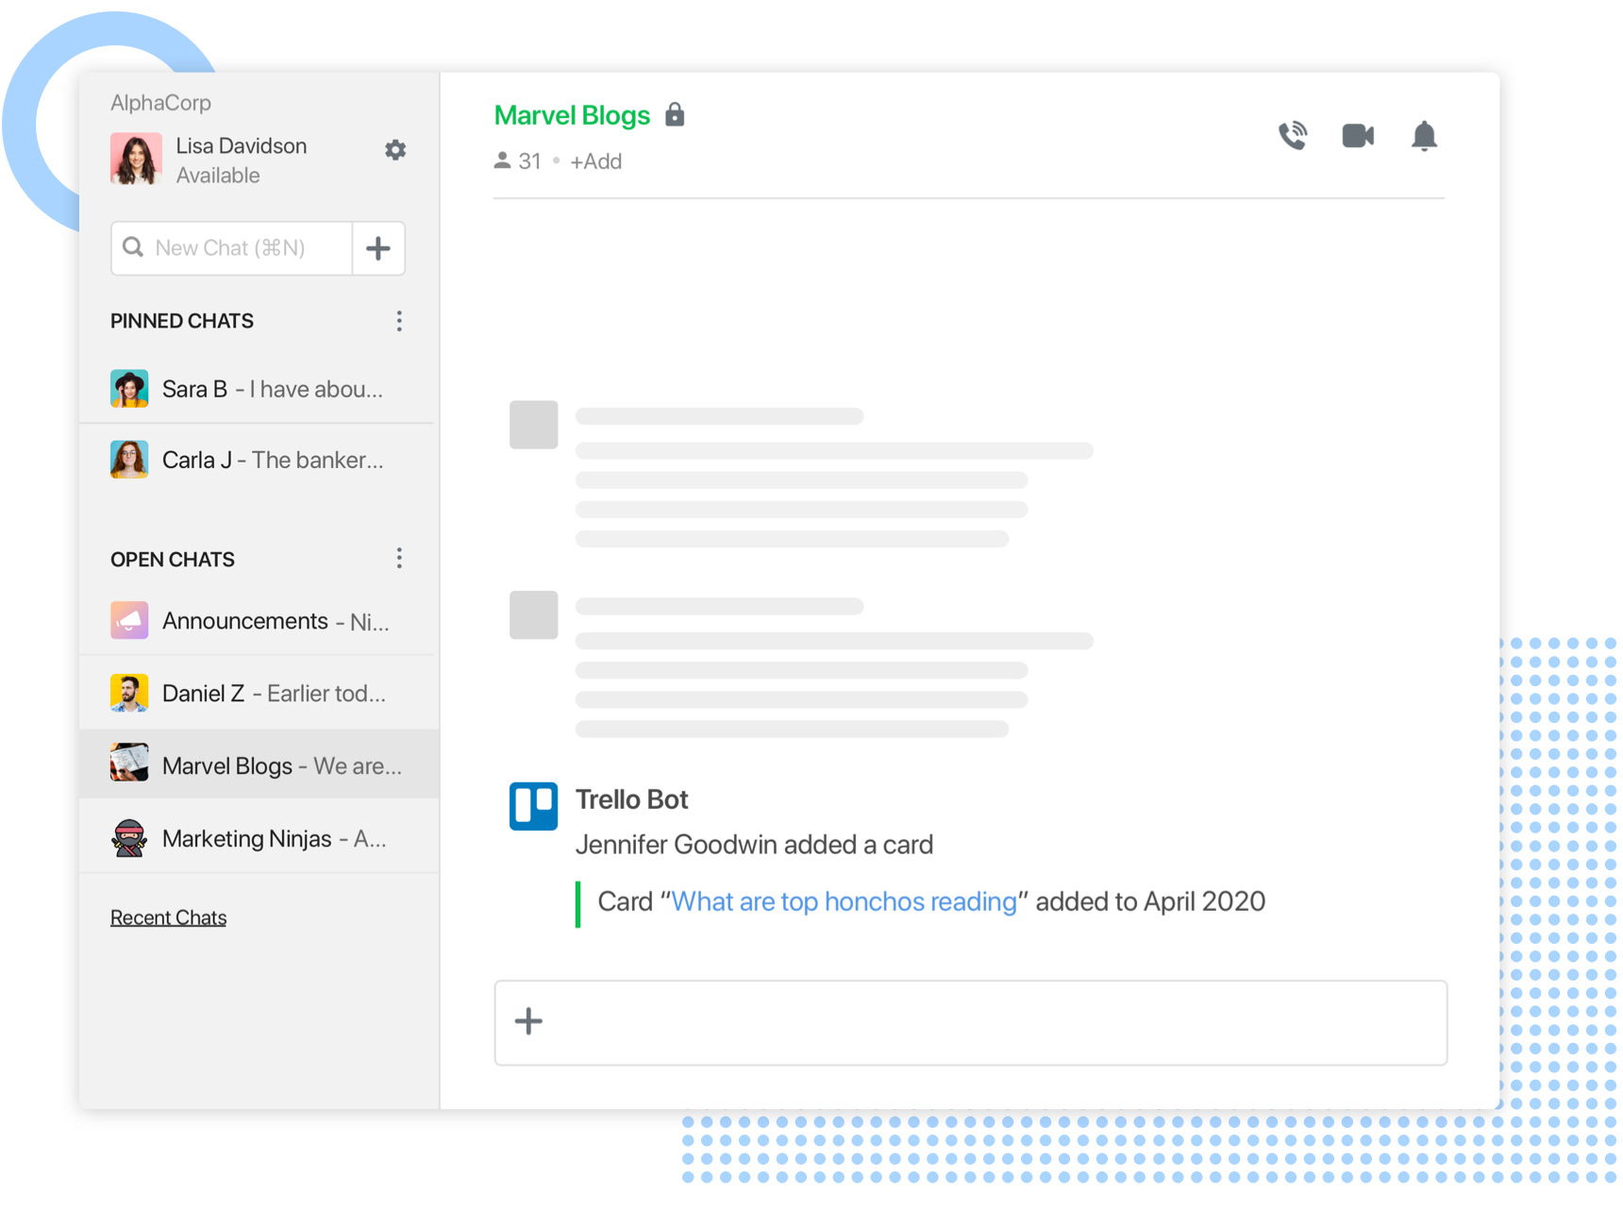Screen dimensions: 1623x1227
Task: Click the plus attachment icon in message box
Action: [528, 1021]
